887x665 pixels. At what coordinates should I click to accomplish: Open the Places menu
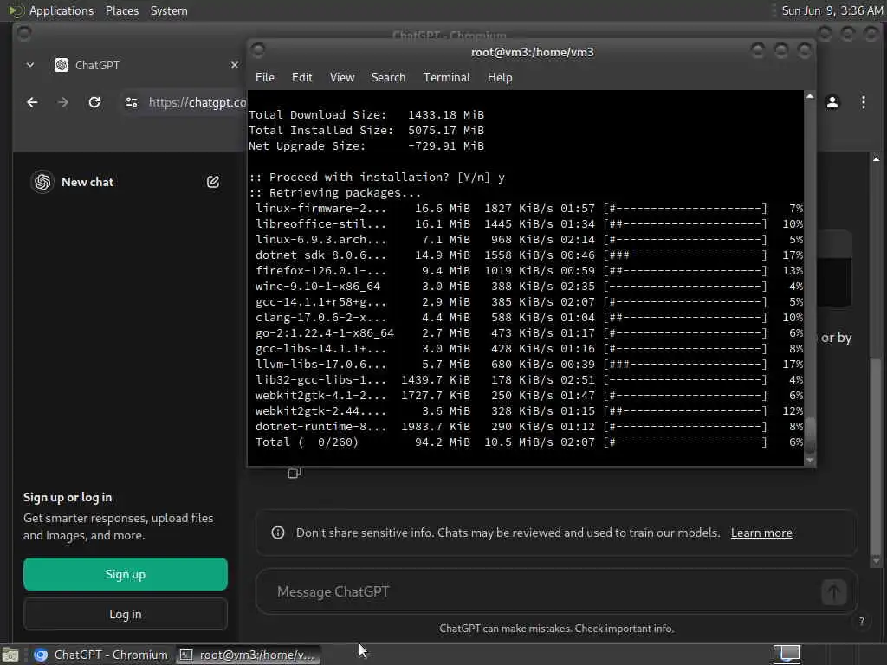pyautogui.click(x=122, y=10)
